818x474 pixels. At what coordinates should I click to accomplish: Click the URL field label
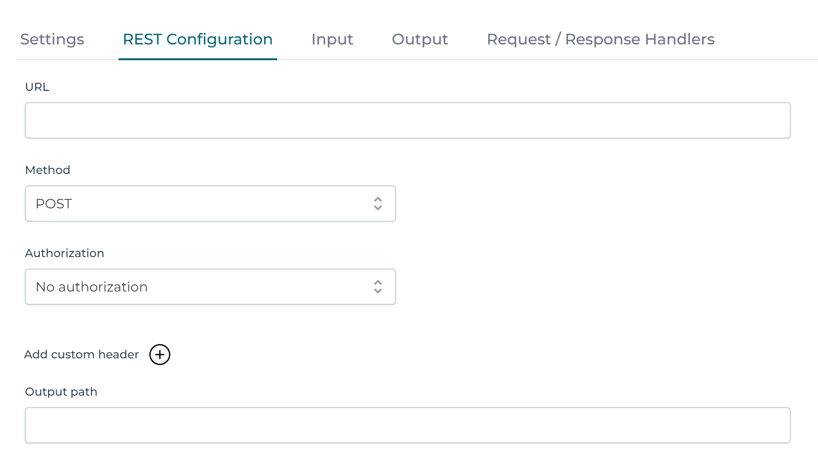click(x=37, y=87)
